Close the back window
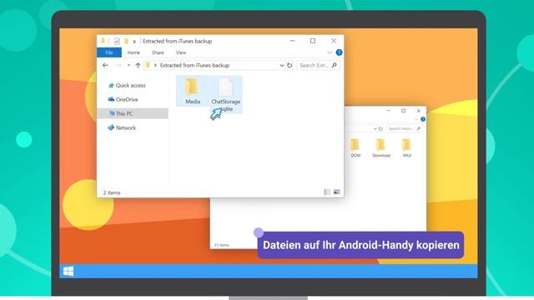The width and height of the screenshot is (534, 300). click(419, 111)
